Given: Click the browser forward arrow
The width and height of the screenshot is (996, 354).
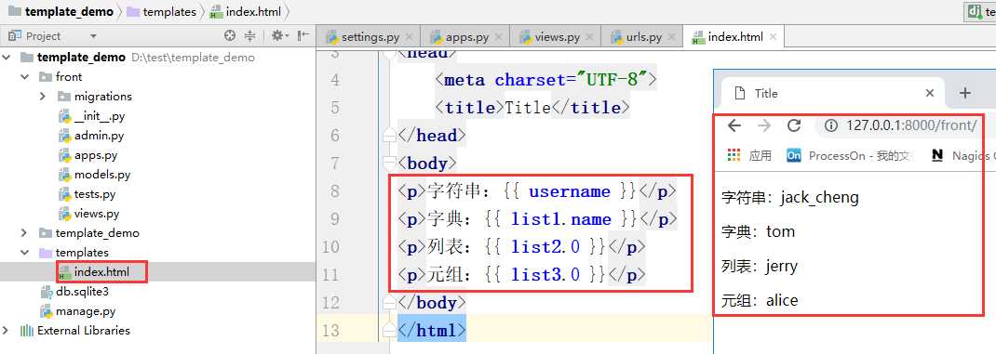Looking at the screenshot, I should coord(764,125).
